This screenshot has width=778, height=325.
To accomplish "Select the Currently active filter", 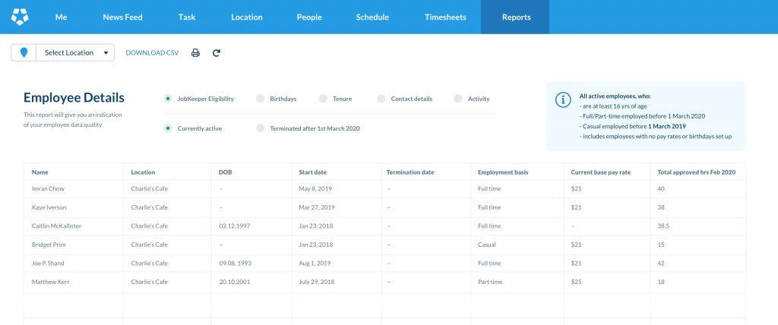I will click(x=168, y=128).
